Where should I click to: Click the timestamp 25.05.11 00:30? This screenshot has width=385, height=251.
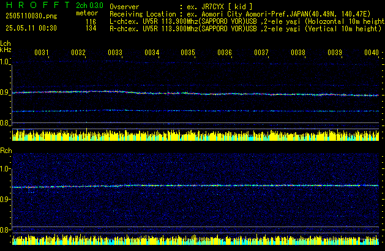tap(31, 28)
